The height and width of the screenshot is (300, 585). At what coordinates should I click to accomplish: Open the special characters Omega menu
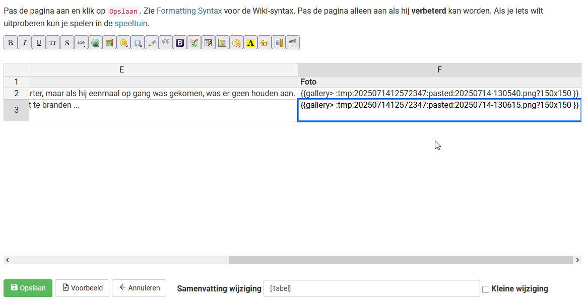[x=138, y=43]
